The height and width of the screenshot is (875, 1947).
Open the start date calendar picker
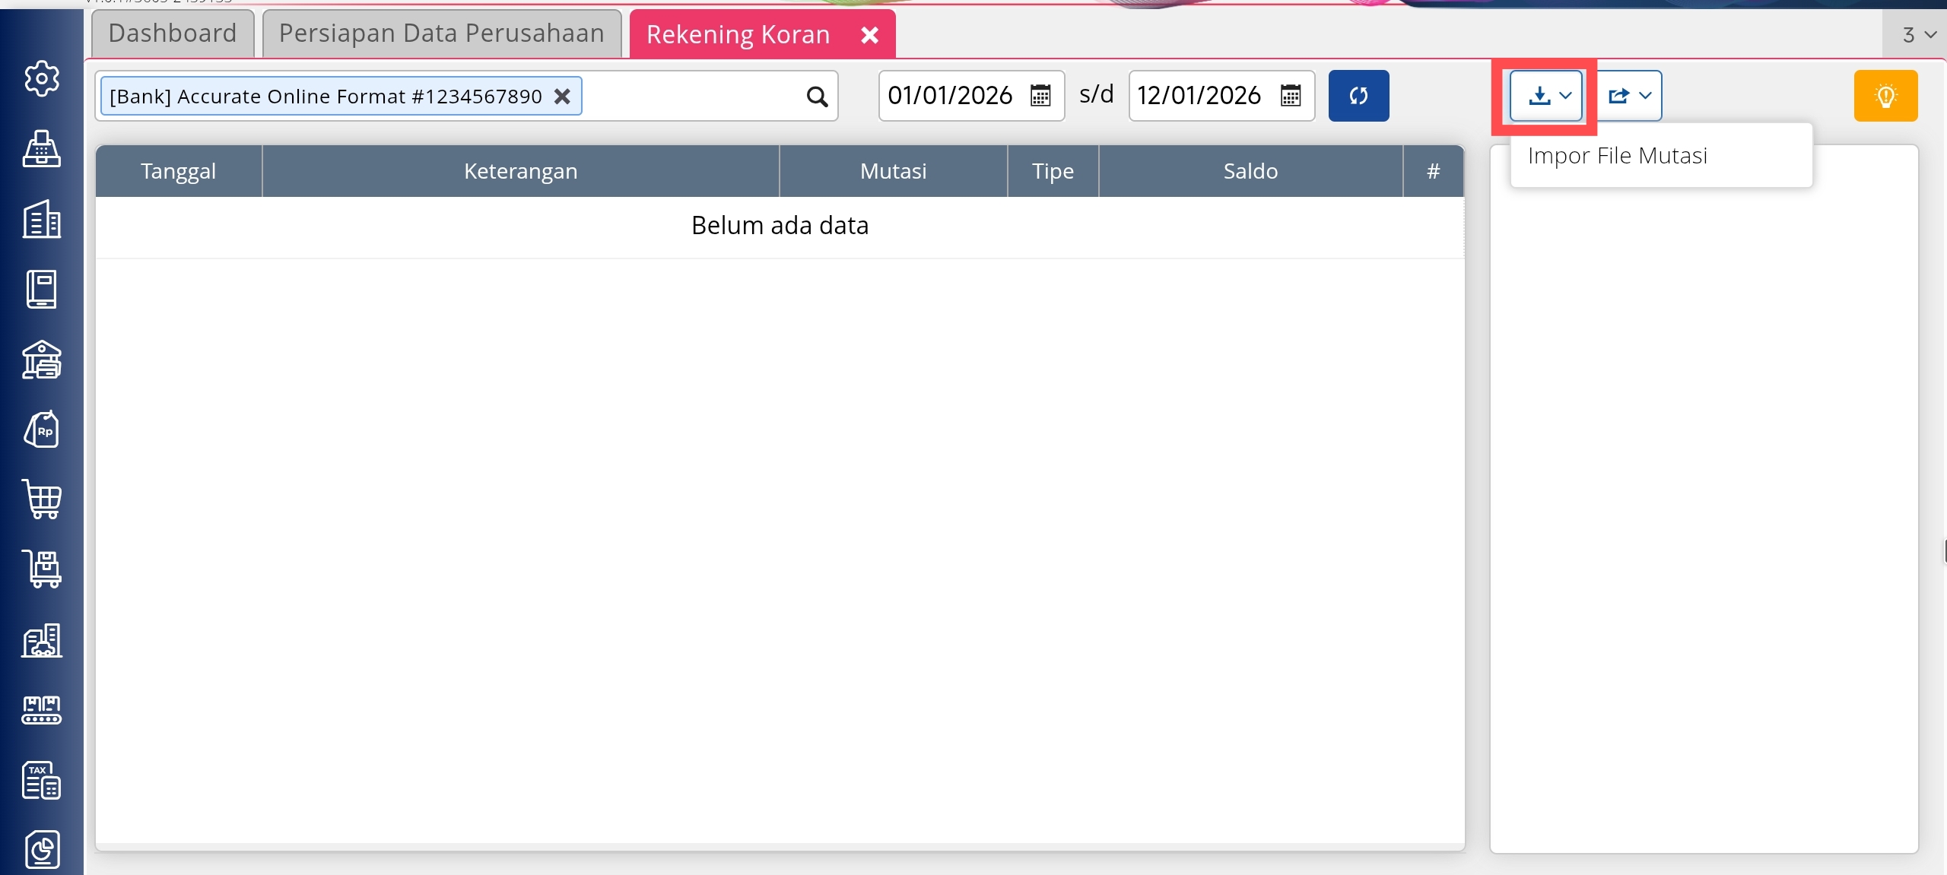coord(1040,96)
